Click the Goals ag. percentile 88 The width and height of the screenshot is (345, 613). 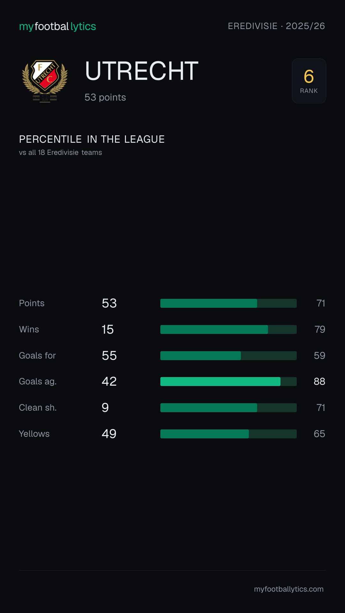click(319, 382)
